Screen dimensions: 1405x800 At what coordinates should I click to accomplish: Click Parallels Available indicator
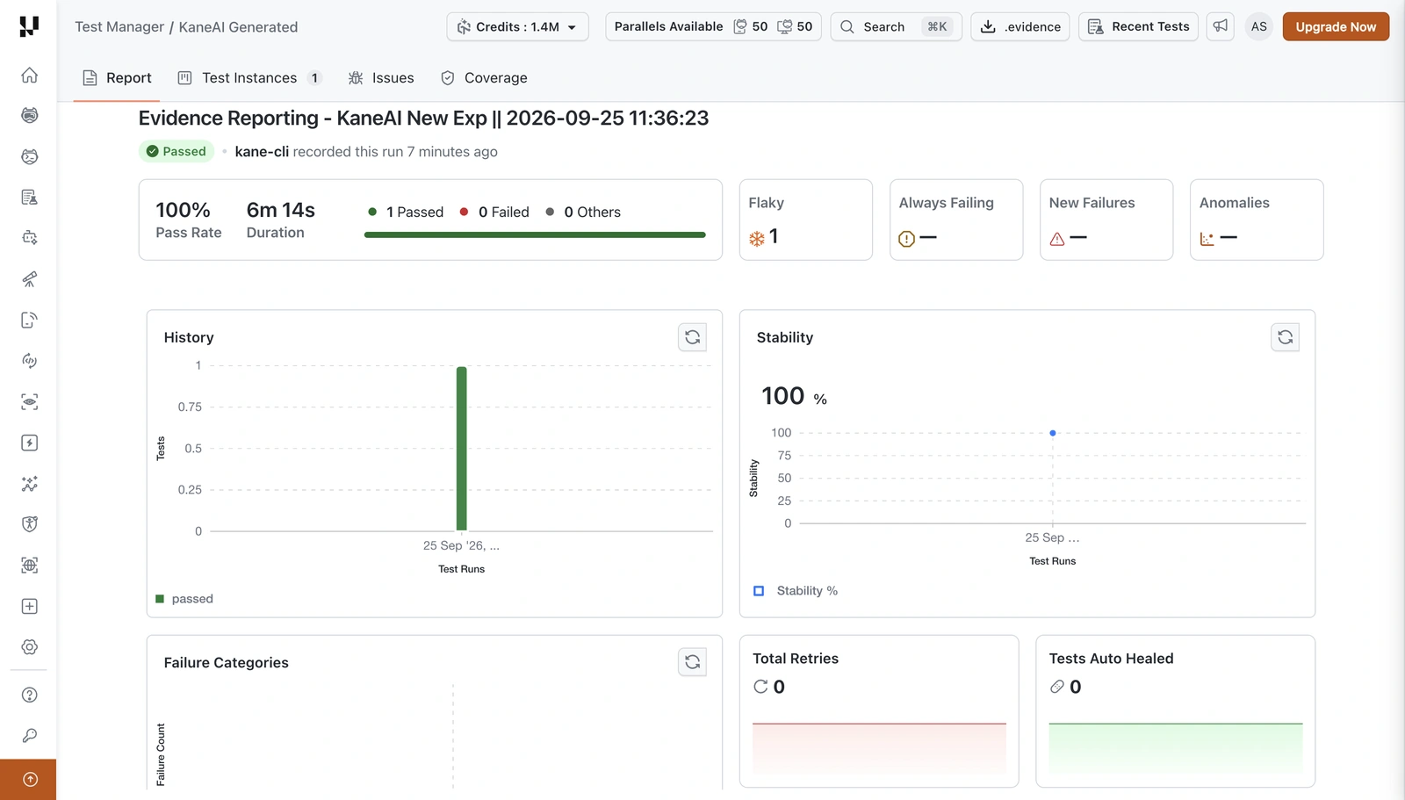(713, 26)
